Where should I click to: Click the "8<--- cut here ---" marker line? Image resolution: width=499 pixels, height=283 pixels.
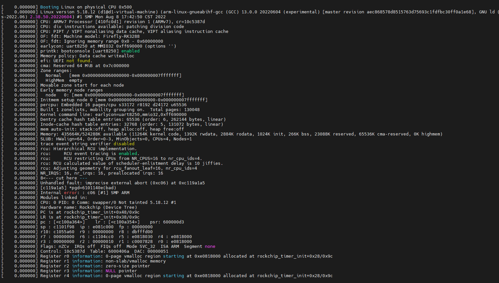click(64, 178)
